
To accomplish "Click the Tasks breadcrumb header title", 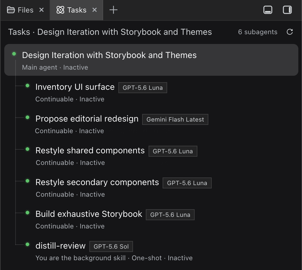I will 110,32.
